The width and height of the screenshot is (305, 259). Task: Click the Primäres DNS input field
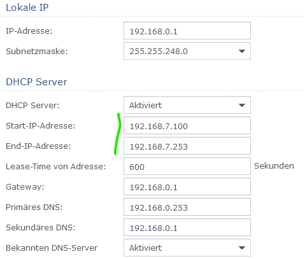tap(187, 207)
